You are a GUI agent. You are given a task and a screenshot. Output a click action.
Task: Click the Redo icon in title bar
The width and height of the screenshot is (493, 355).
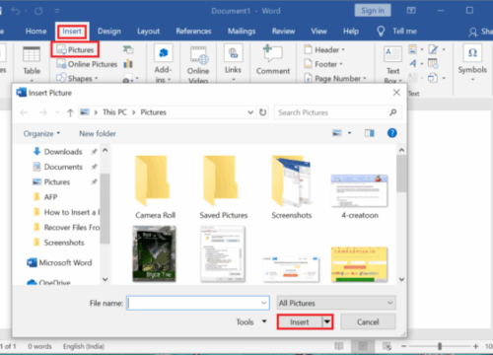point(38,11)
